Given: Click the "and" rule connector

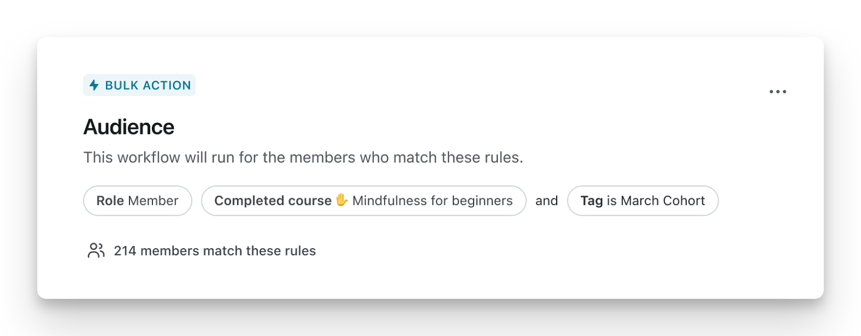Looking at the screenshot, I should click(547, 200).
